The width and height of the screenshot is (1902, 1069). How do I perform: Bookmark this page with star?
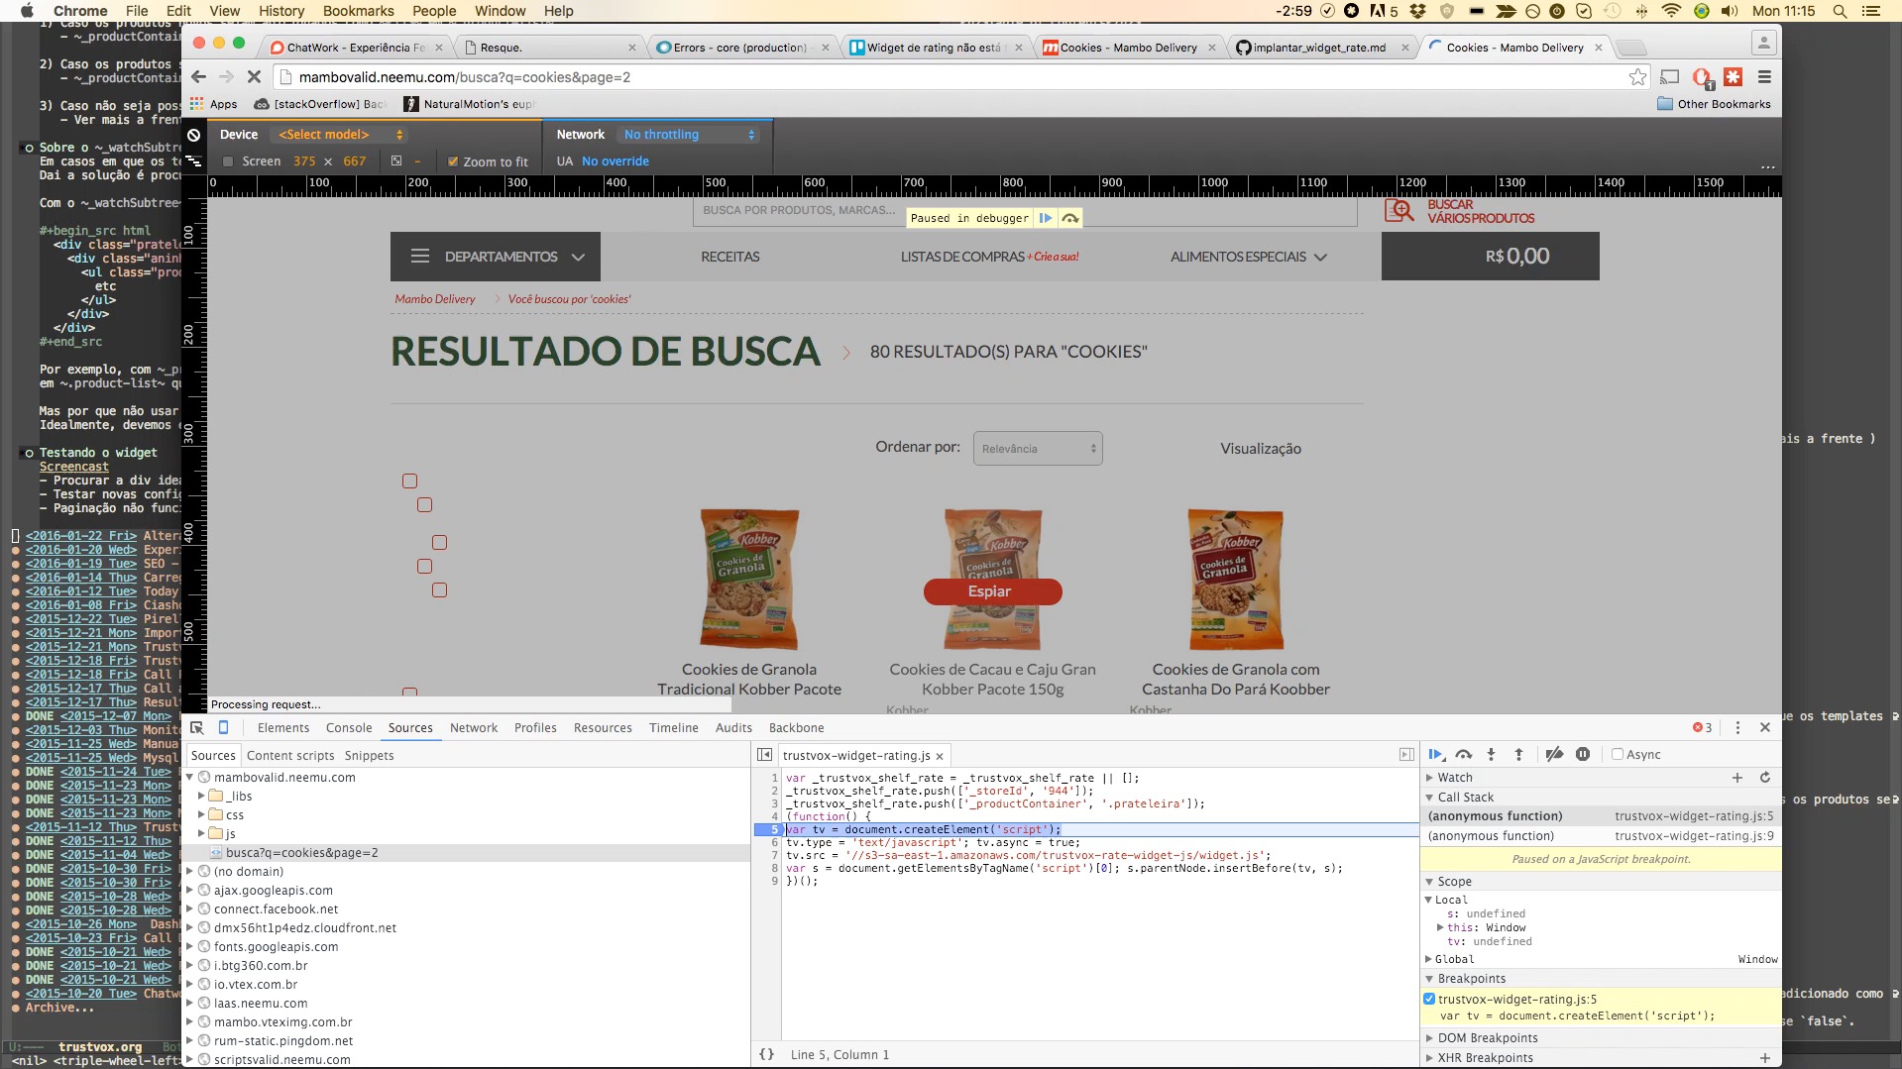pos(1637,77)
